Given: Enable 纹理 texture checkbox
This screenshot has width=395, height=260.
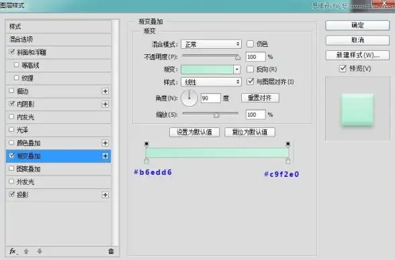Looking at the screenshot, I should coord(16,78).
